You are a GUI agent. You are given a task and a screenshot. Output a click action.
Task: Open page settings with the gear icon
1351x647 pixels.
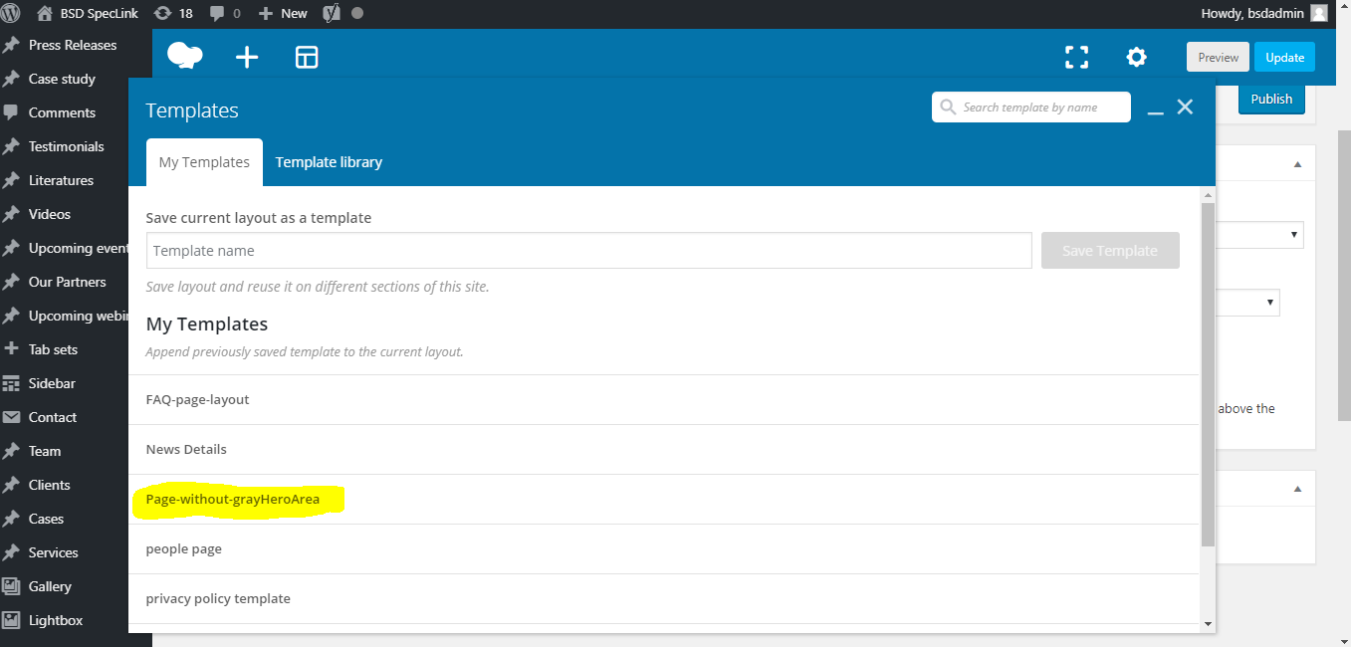click(1136, 57)
